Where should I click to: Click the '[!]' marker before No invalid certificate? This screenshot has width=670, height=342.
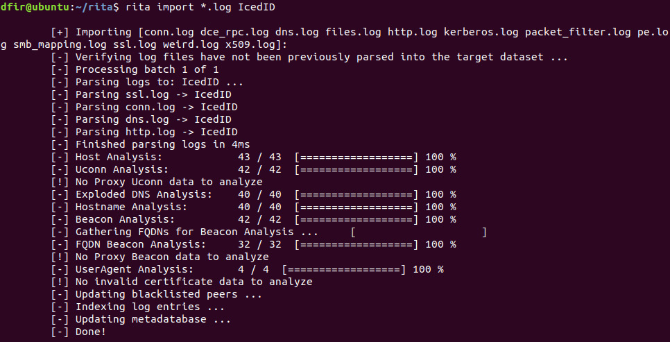[x=60, y=282]
